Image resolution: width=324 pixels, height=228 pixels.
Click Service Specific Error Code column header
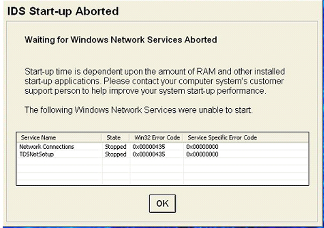tap(246, 138)
